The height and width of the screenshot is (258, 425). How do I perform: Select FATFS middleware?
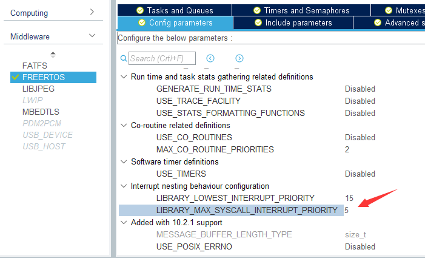point(35,66)
